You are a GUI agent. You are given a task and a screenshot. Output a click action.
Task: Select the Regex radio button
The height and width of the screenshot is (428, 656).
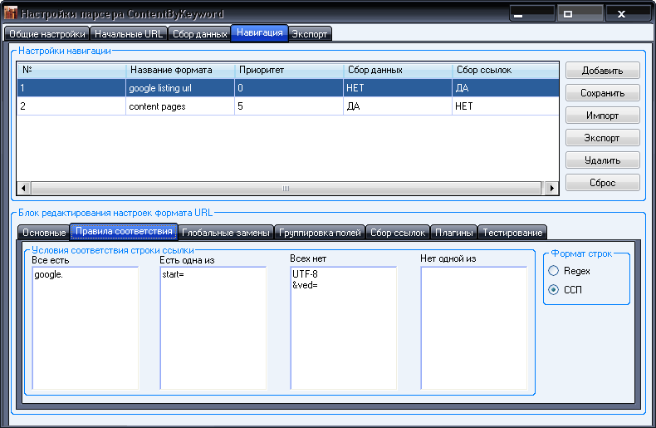(x=554, y=271)
